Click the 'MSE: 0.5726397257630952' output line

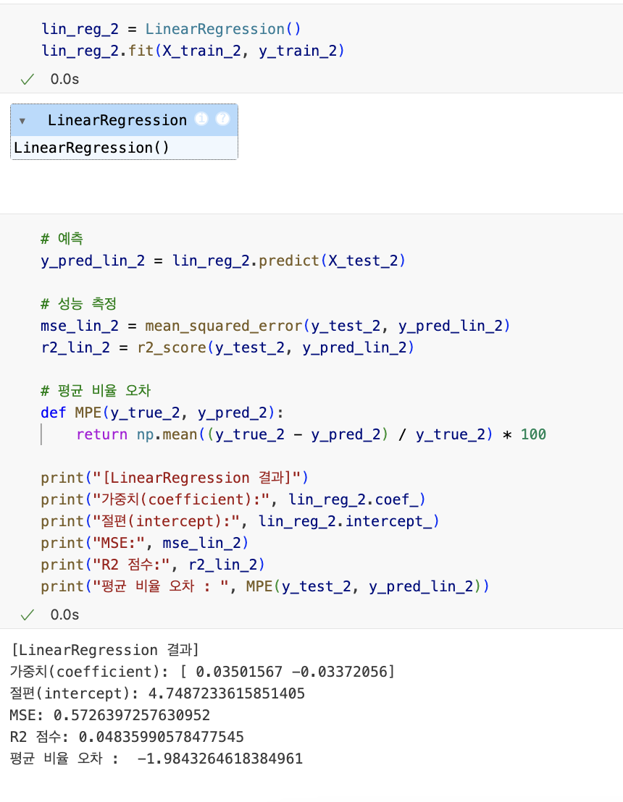pyautogui.click(x=110, y=716)
